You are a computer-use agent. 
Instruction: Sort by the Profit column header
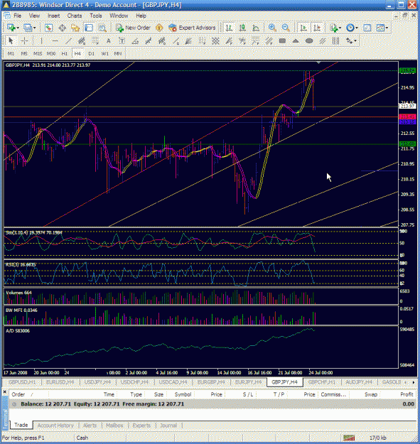(x=406, y=394)
